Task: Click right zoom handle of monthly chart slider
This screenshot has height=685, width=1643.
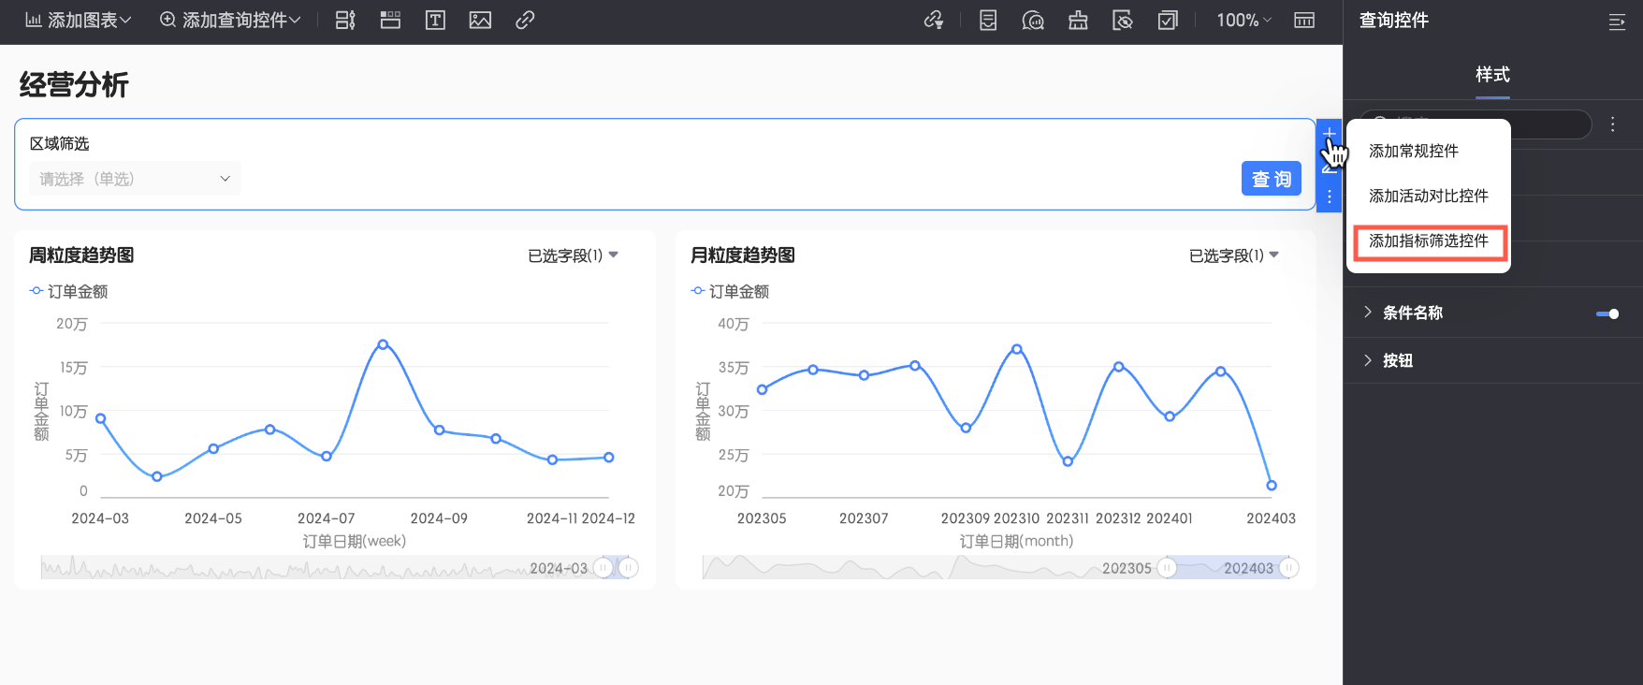Action: pyautogui.click(x=1289, y=567)
